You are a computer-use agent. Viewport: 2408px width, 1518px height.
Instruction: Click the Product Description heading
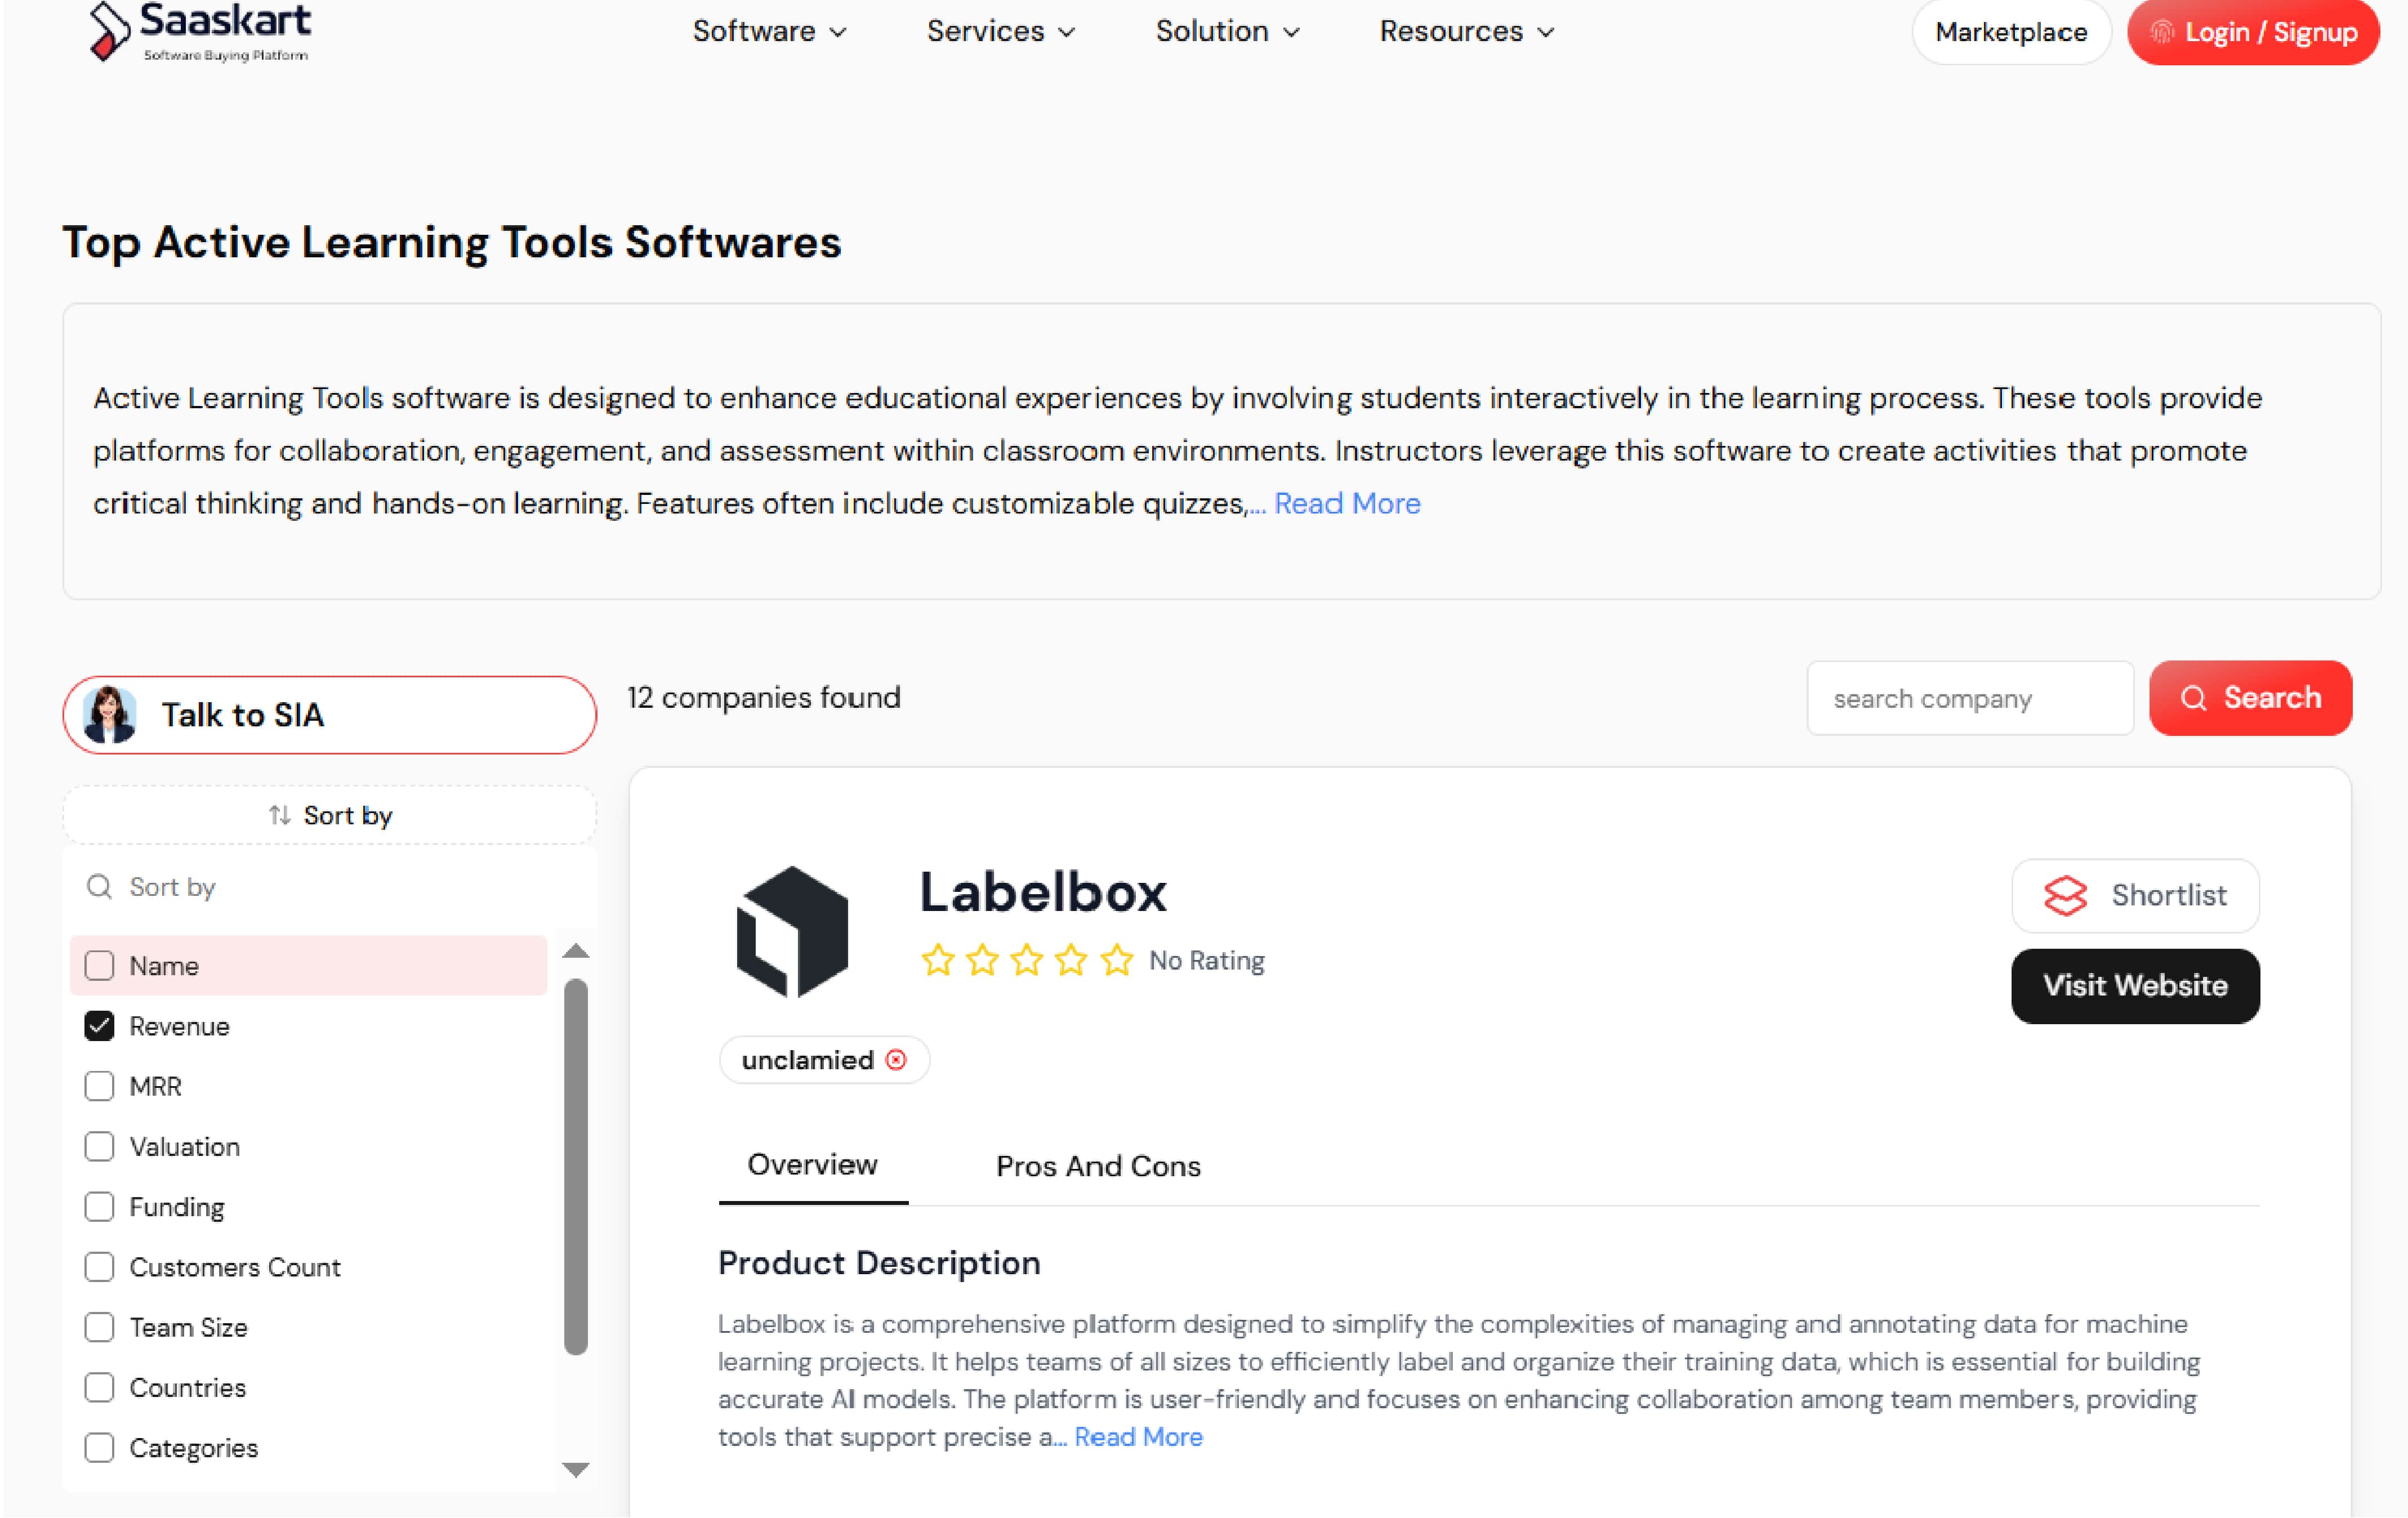click(x=879, y=1263)
